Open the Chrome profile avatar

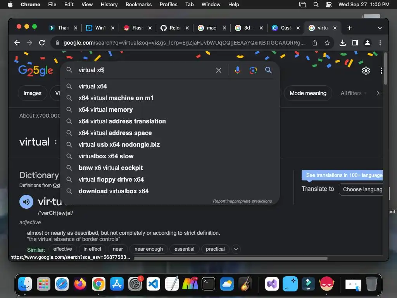(x=368, y=43)
